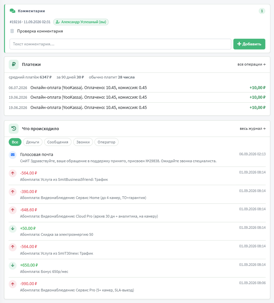Click the payment date 06.07.2026

[x=18, y=88]
